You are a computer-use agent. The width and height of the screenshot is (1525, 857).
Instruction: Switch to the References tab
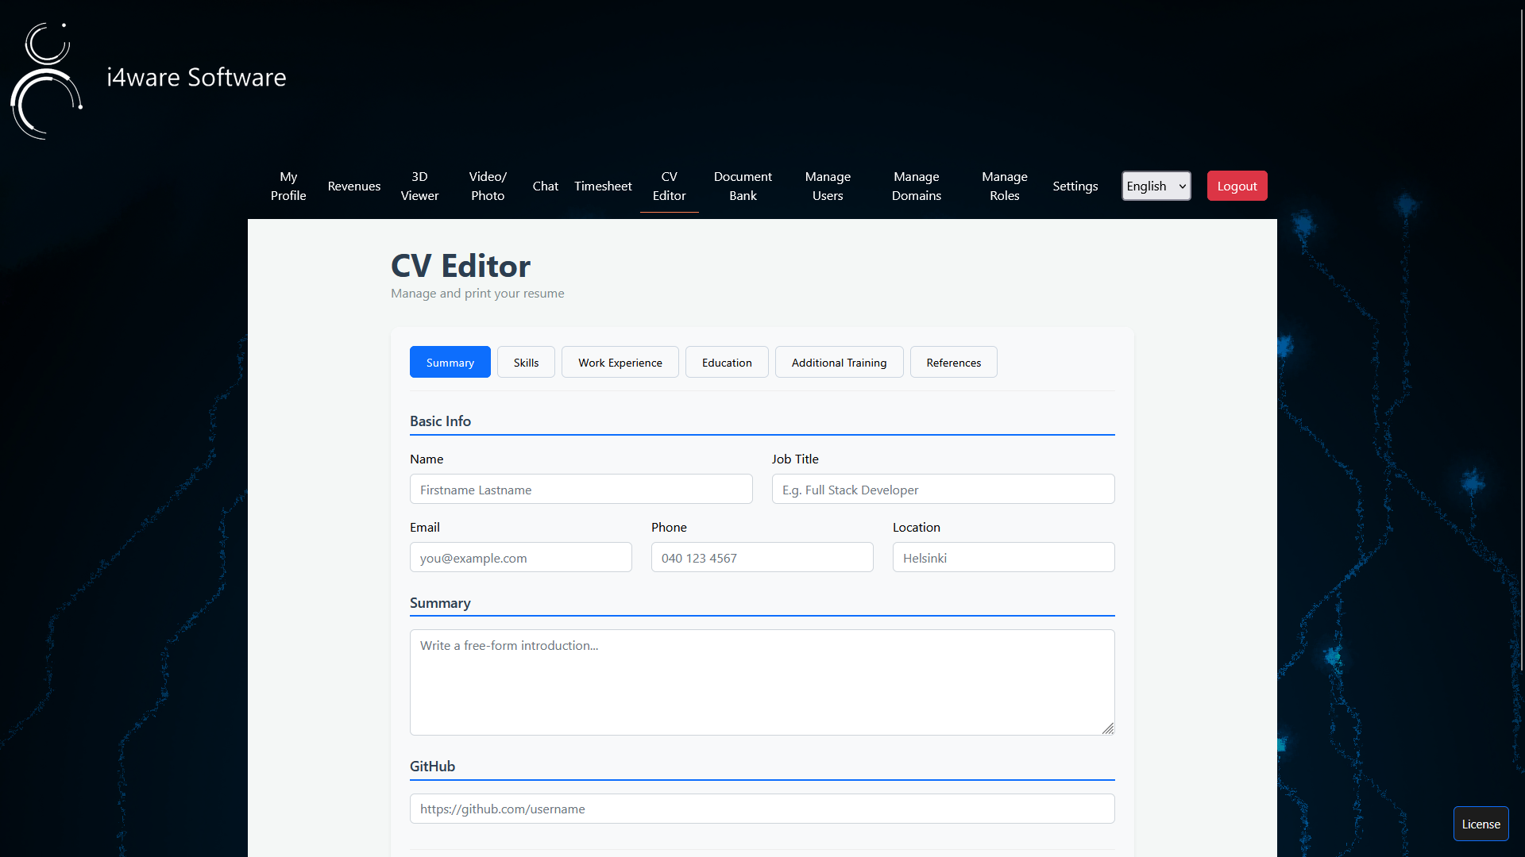(954, 362)
